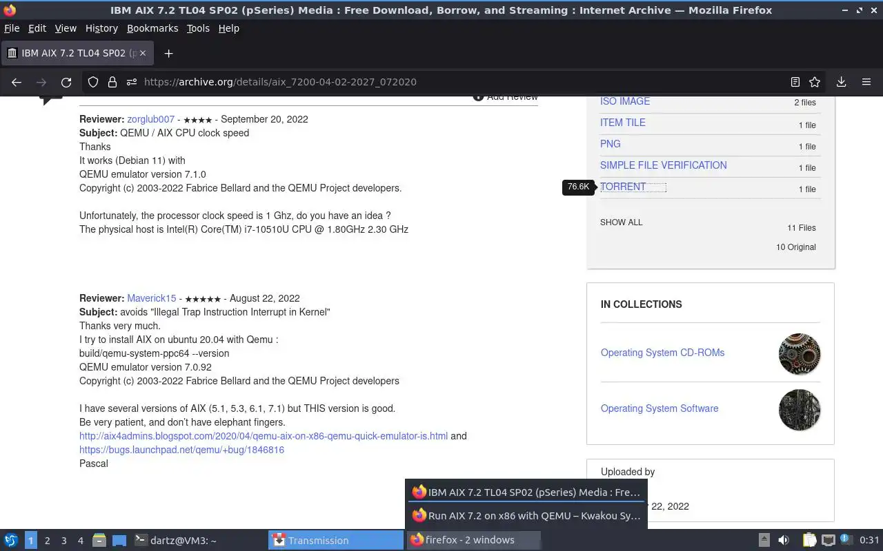Viewport: 883px width, 551px height.
Task: Open tracking protection shield icon
Action: click(93, 82)
